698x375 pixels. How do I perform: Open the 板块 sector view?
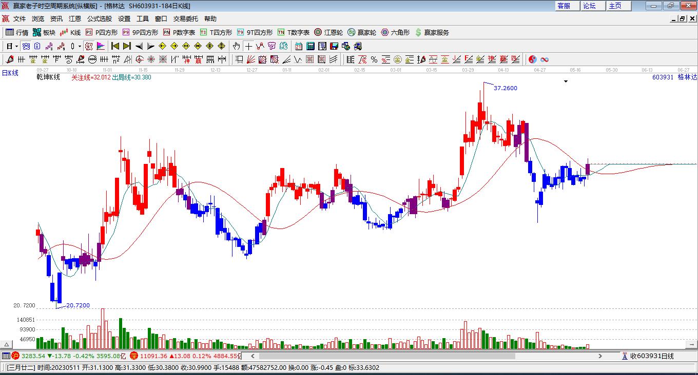coord(44,32)
